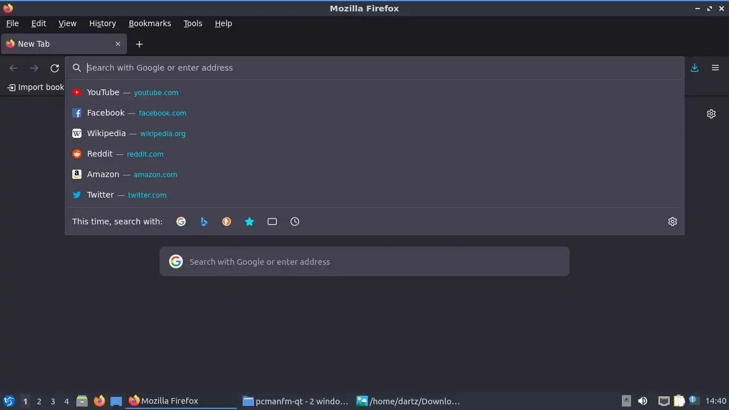The image size is (729, 410).
Task: Open search settings gear in dropdown
Action: [x=673, y=222]
